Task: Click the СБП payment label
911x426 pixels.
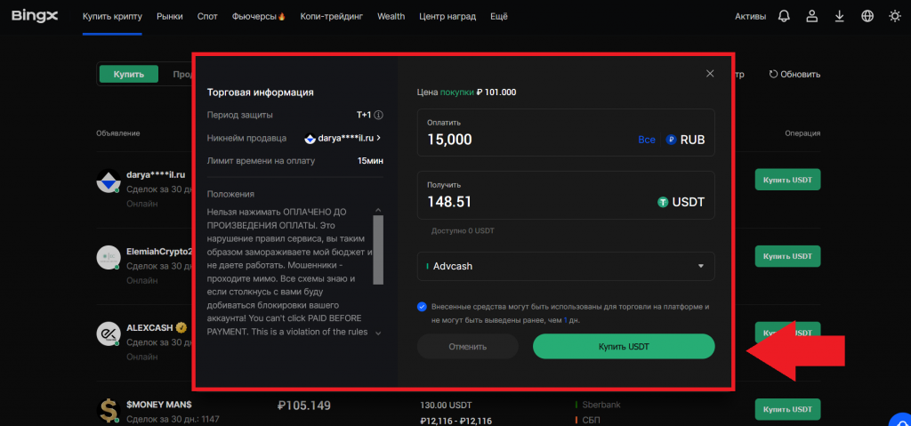Action: [592, 420]
